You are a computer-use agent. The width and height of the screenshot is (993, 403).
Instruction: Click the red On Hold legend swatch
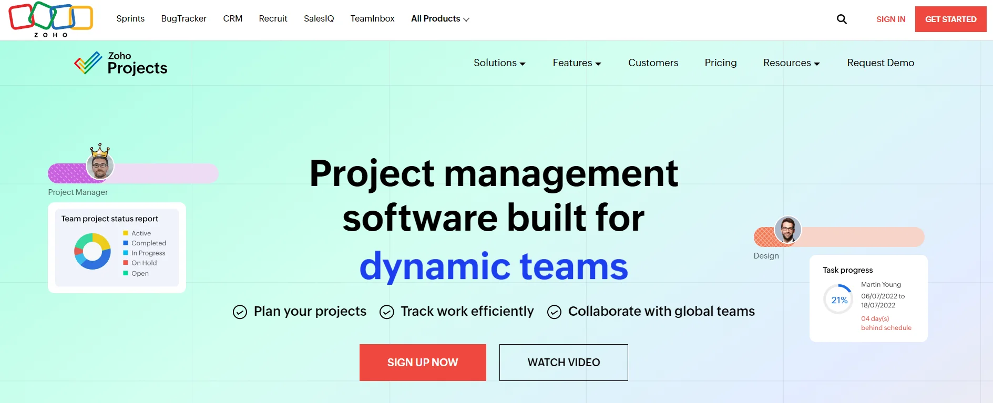click(126, 263)
